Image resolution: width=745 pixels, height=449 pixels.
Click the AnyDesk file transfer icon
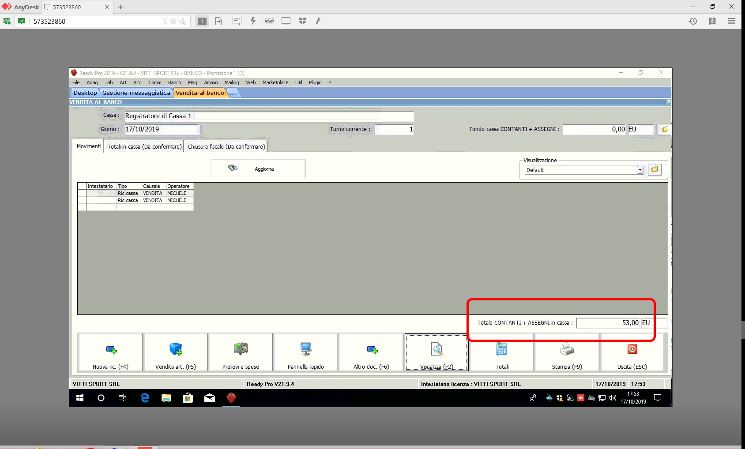(x=218, y=21)
